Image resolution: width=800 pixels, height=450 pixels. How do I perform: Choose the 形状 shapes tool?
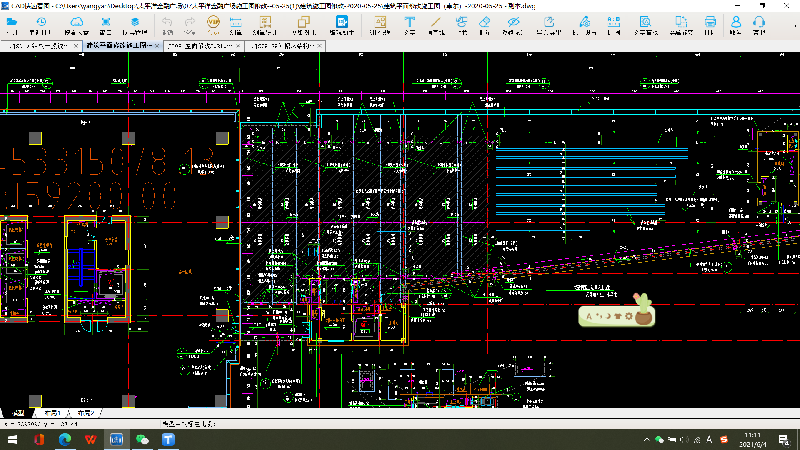point(462,26)
